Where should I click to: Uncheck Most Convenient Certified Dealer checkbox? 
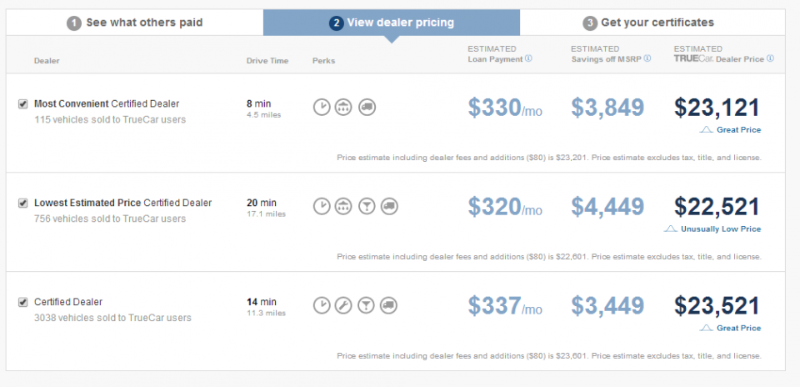point(22,104)
